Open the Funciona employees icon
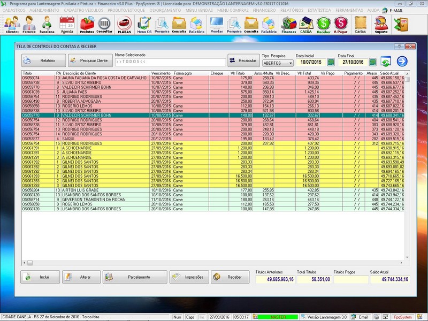428x321 pixels. click(x=47, y=24)
